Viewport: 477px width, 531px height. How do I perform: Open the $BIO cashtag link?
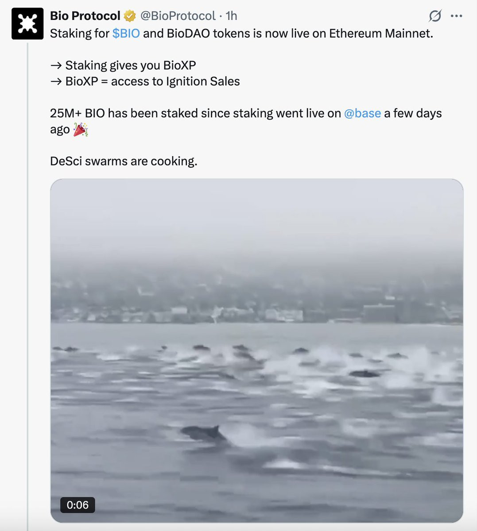(x=126, y=34)
